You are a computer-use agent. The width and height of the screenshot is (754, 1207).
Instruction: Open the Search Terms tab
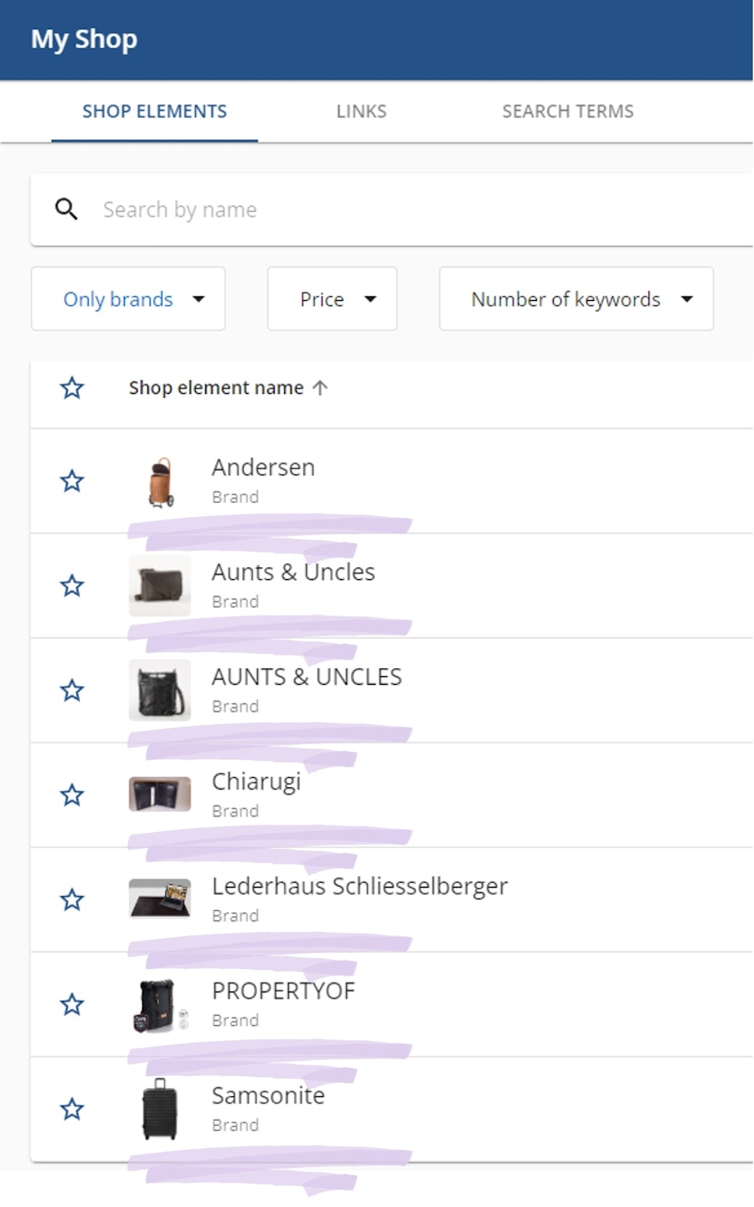(x=567, y=111)
